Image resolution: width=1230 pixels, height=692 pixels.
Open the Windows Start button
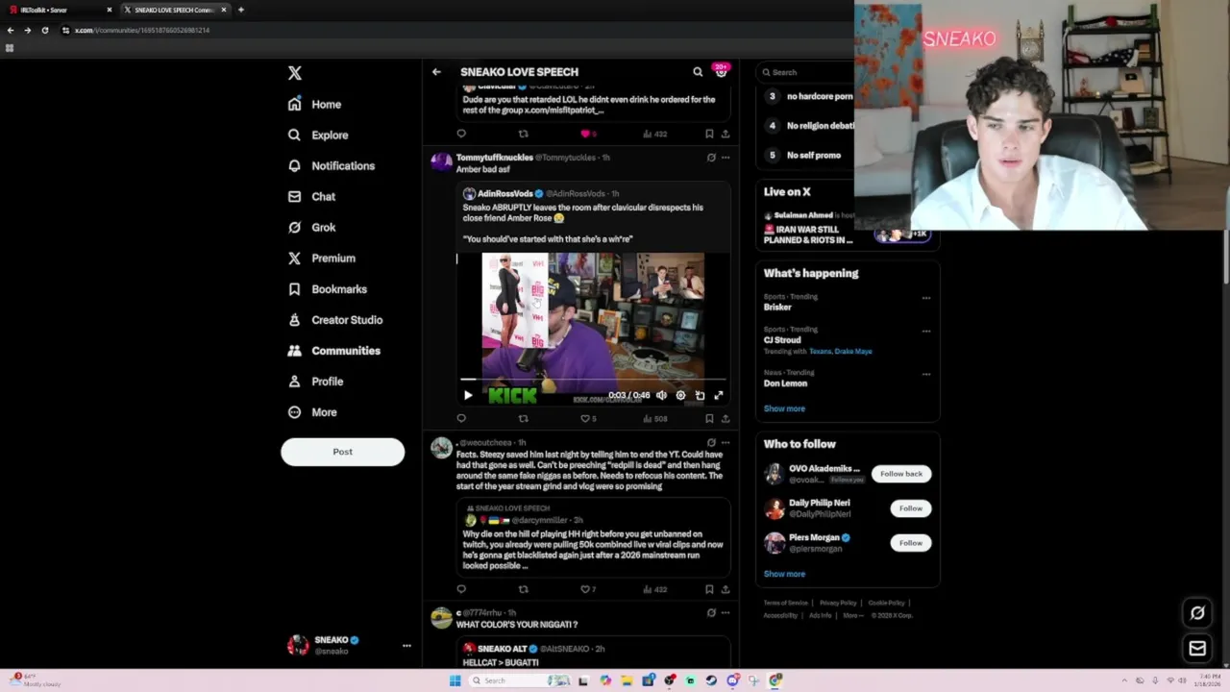pos(455,680)
